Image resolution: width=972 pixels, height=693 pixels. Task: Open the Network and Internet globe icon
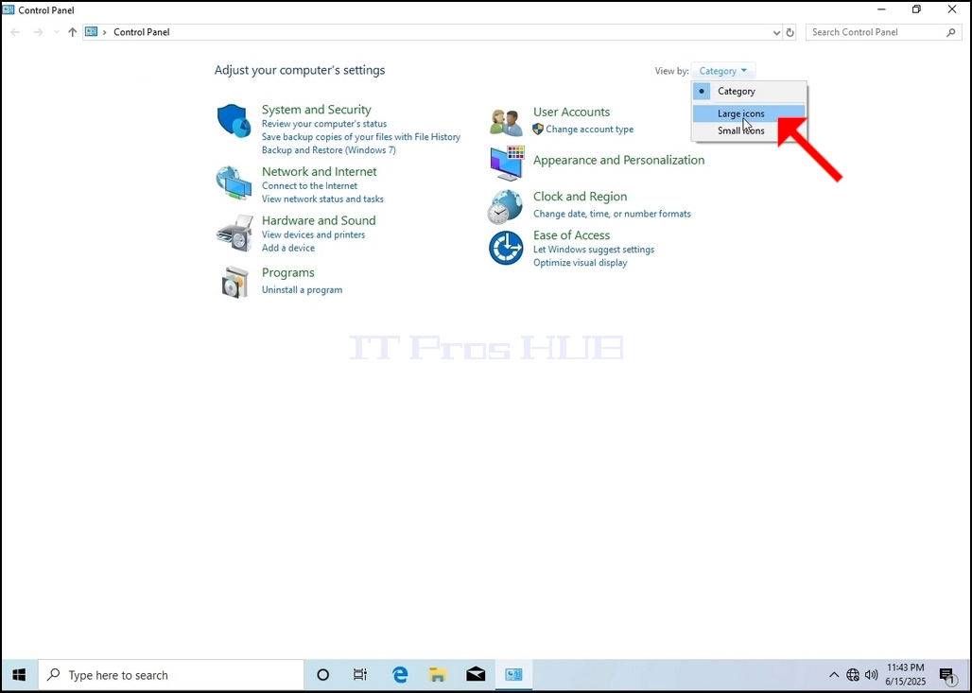pos(234,182)
